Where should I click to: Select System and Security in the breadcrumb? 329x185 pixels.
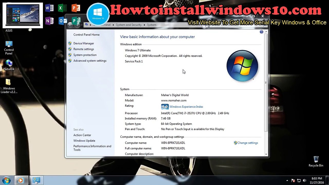pos(129,25)
